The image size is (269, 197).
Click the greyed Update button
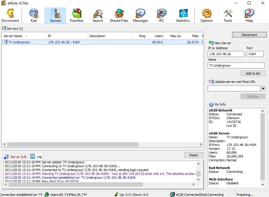253,96
